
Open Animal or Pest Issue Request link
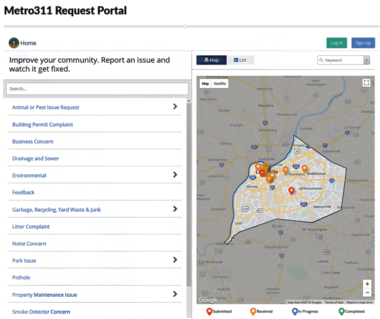pyautogui.click(x=46, y=107)
